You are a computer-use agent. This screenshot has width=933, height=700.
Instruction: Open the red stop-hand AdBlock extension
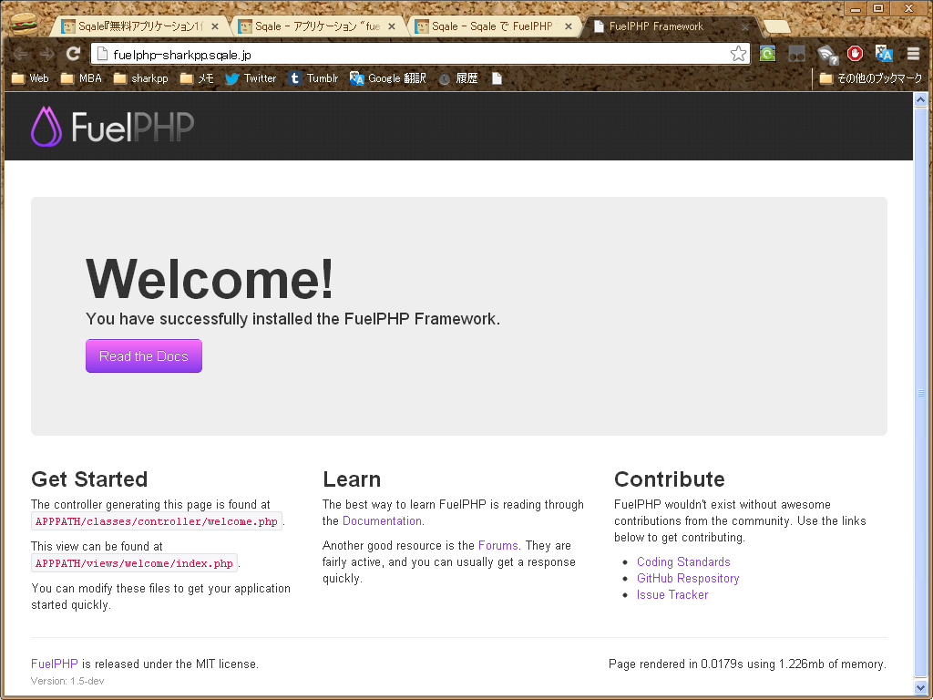855,54
